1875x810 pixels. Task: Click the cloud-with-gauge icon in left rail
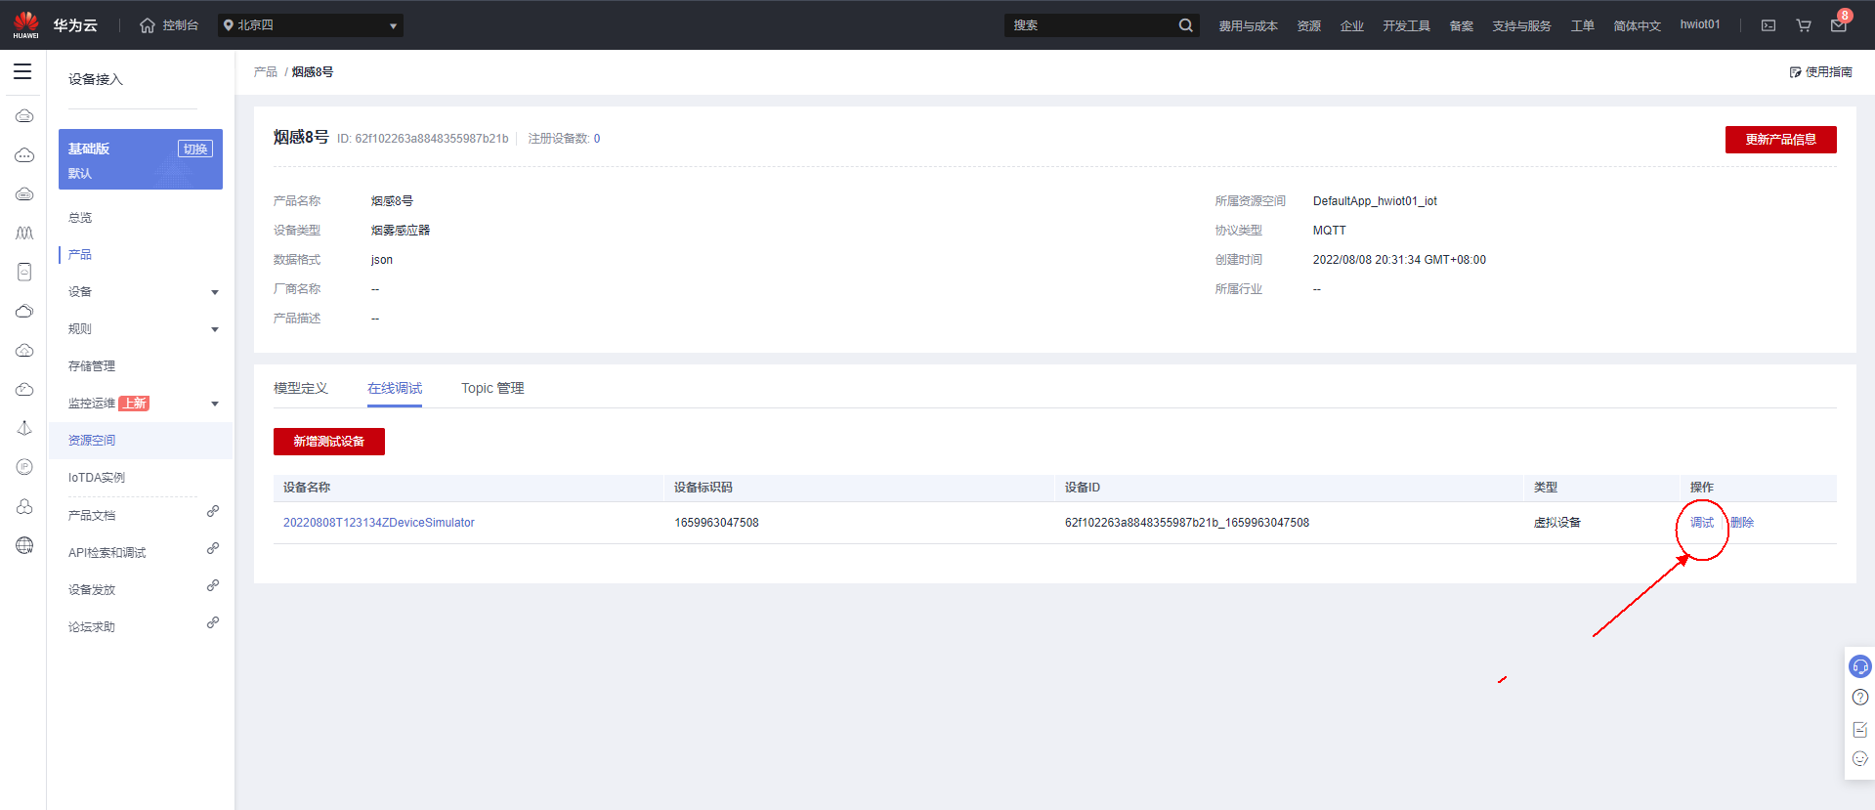coord(24,390)
